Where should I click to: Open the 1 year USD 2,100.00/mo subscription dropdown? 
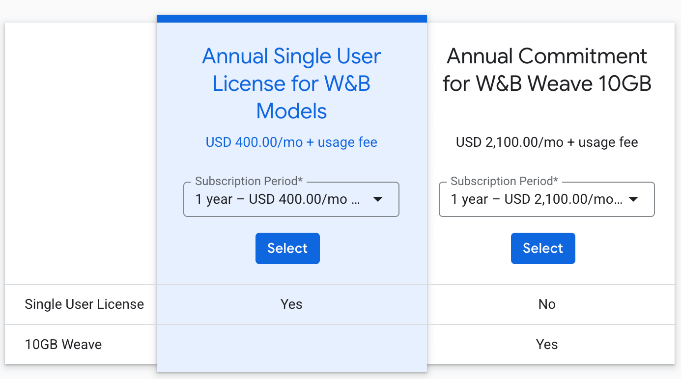(536, 199)
